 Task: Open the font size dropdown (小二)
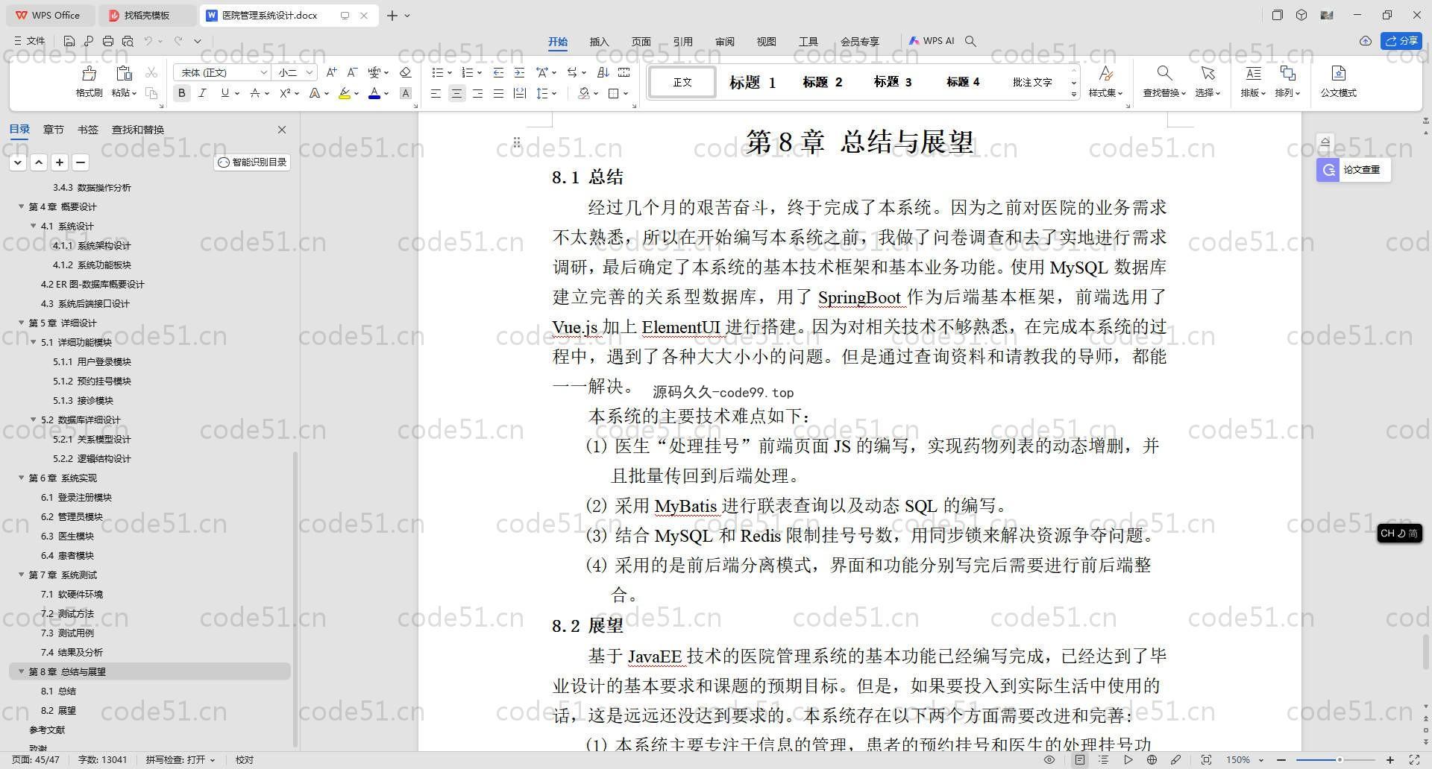click(309, 72)
